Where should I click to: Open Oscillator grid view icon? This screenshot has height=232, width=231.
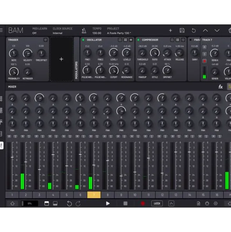125,40
